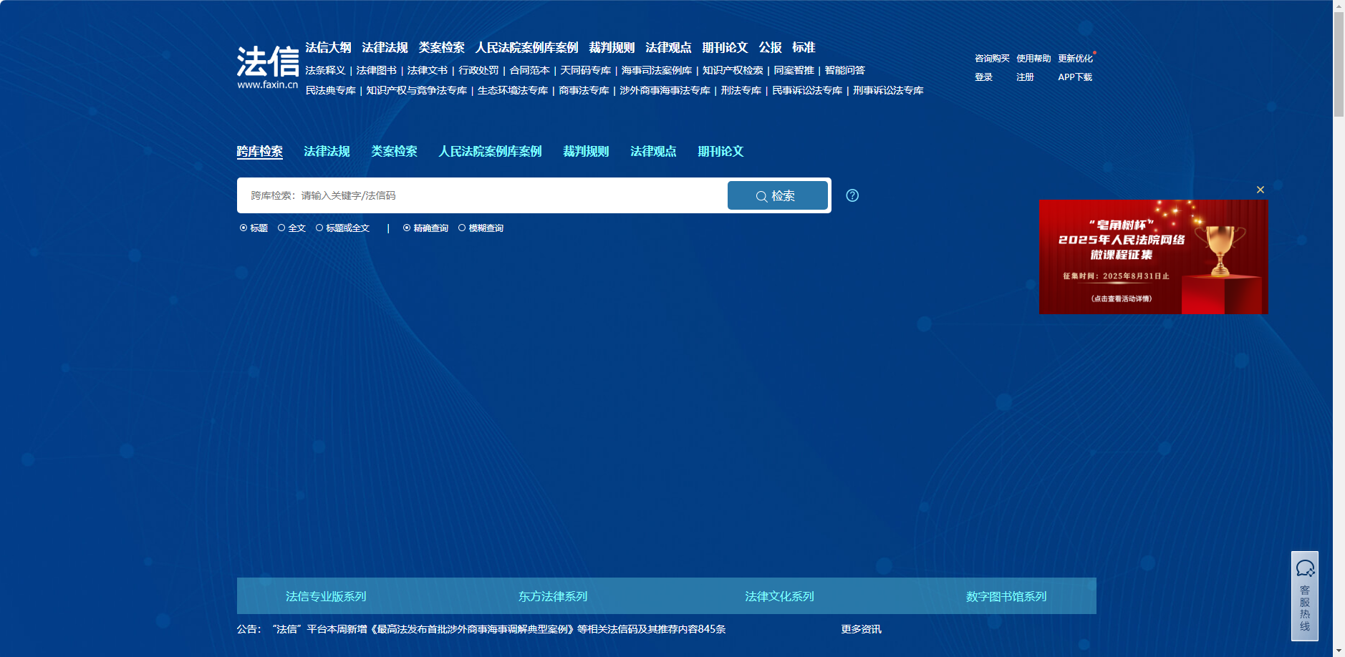Open the search help question-mark icon
Image resolution: width=1345 pixels, height=657 pixels.
click(852, 195)
